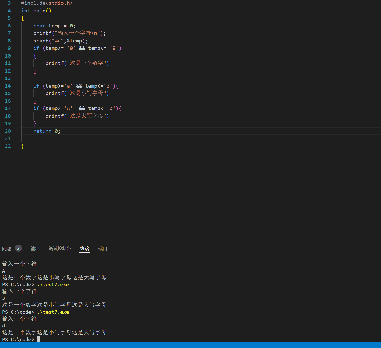Click line number 20 in the gutter
The height and width of the screenshot is (348, 381).
[8, 131]
